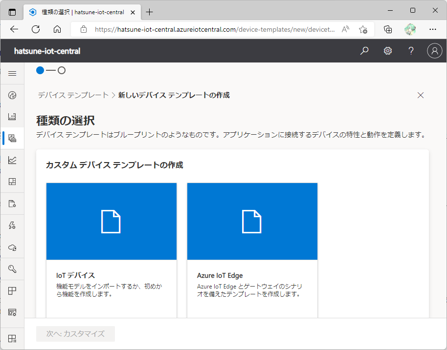447x350 pixels.
Task: Open browser settings and more menu
Action: 433,29
